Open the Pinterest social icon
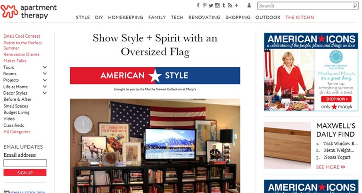This screenshot has width=362, height=193. click(205, 5)
